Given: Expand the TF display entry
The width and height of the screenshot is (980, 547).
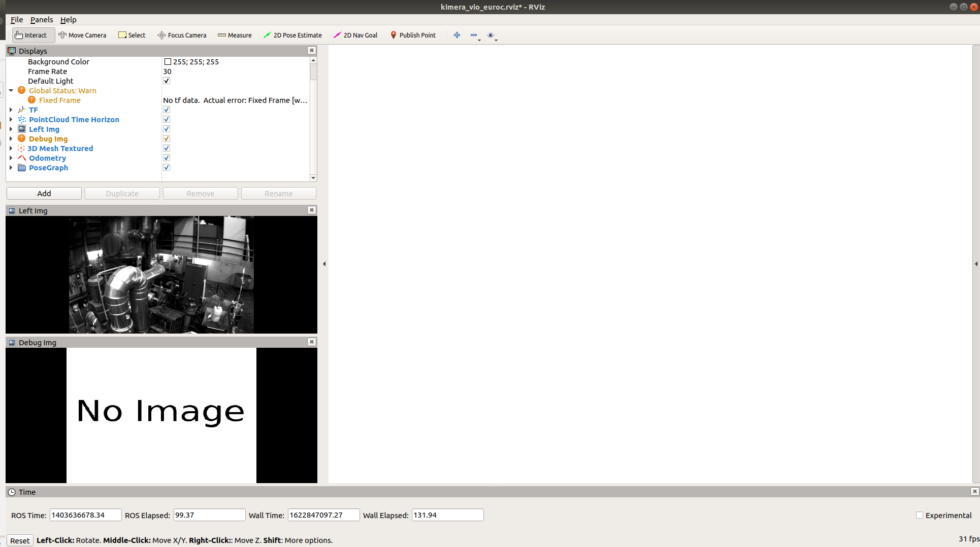Looking at the screenshot, I should (11, 110).
